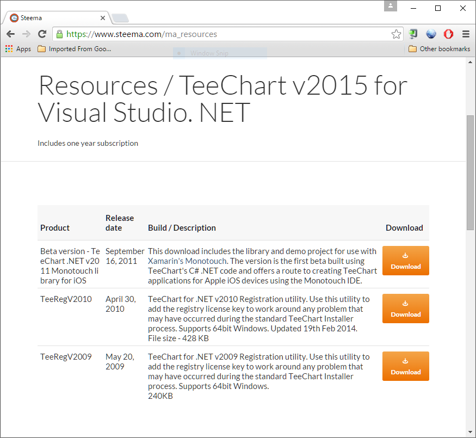
Task: Open the Chrome hamburger menu
Action: pos(466,34)
